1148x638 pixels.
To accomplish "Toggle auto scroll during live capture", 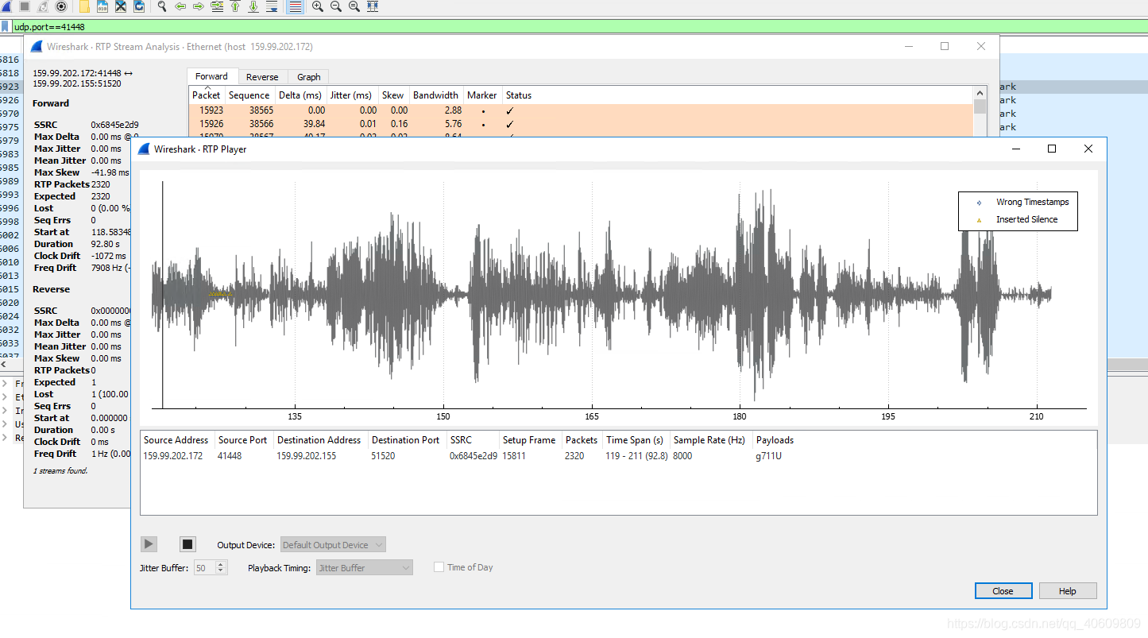I will coord(272,6).
